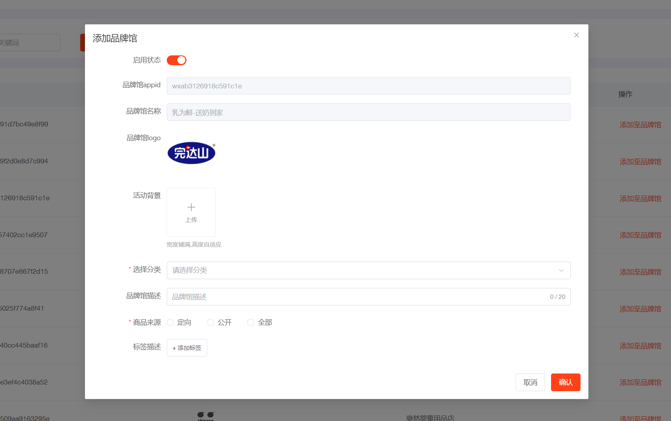
Task: Select the 公开 radio option
Action: [210, 322]
